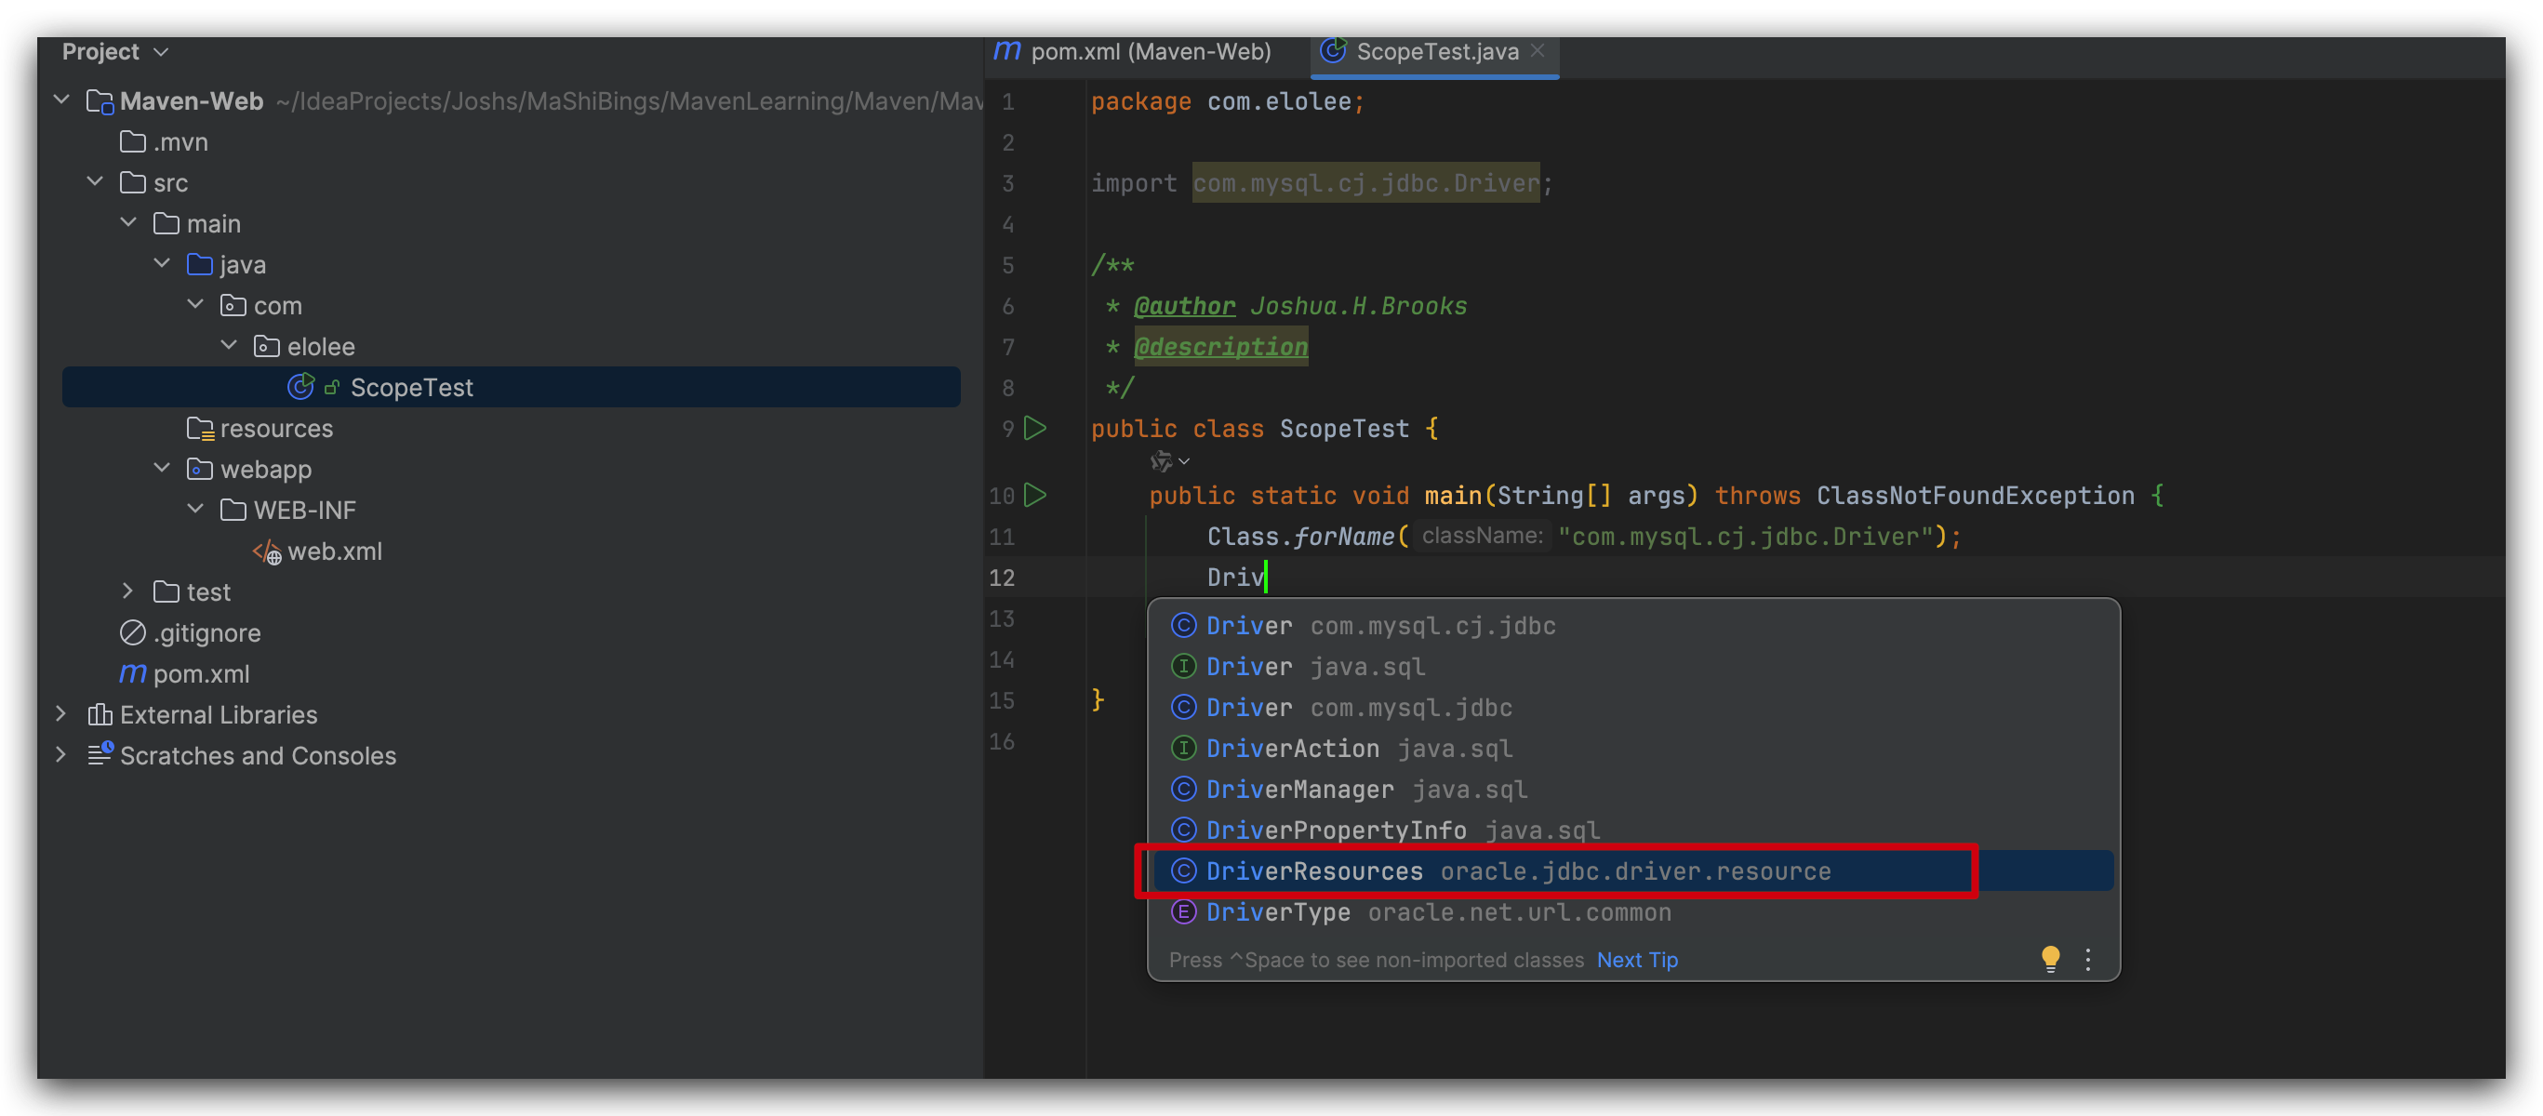This screenshot has height=1116, width=2543.
Task: Close the ScopeTest.java editor tab
Action: click(1537, 50)
